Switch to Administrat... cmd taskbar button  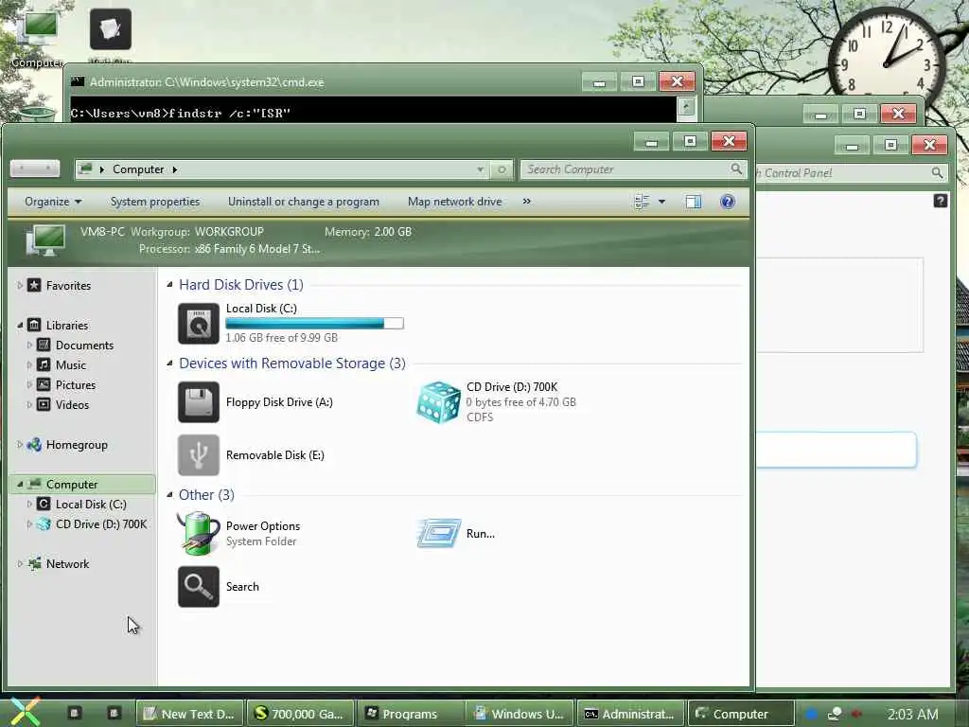631,714
